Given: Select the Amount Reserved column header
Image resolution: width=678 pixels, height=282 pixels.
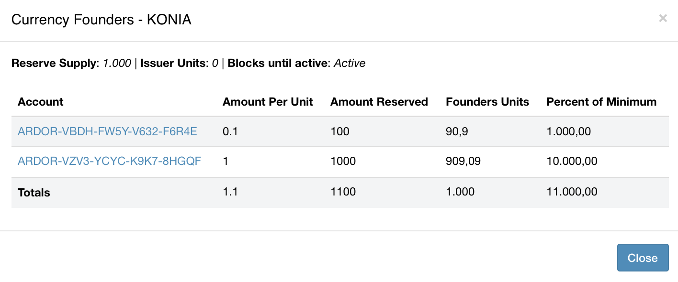Looking at the screenshot, I should pyautogui.click(x=379, y=102).
